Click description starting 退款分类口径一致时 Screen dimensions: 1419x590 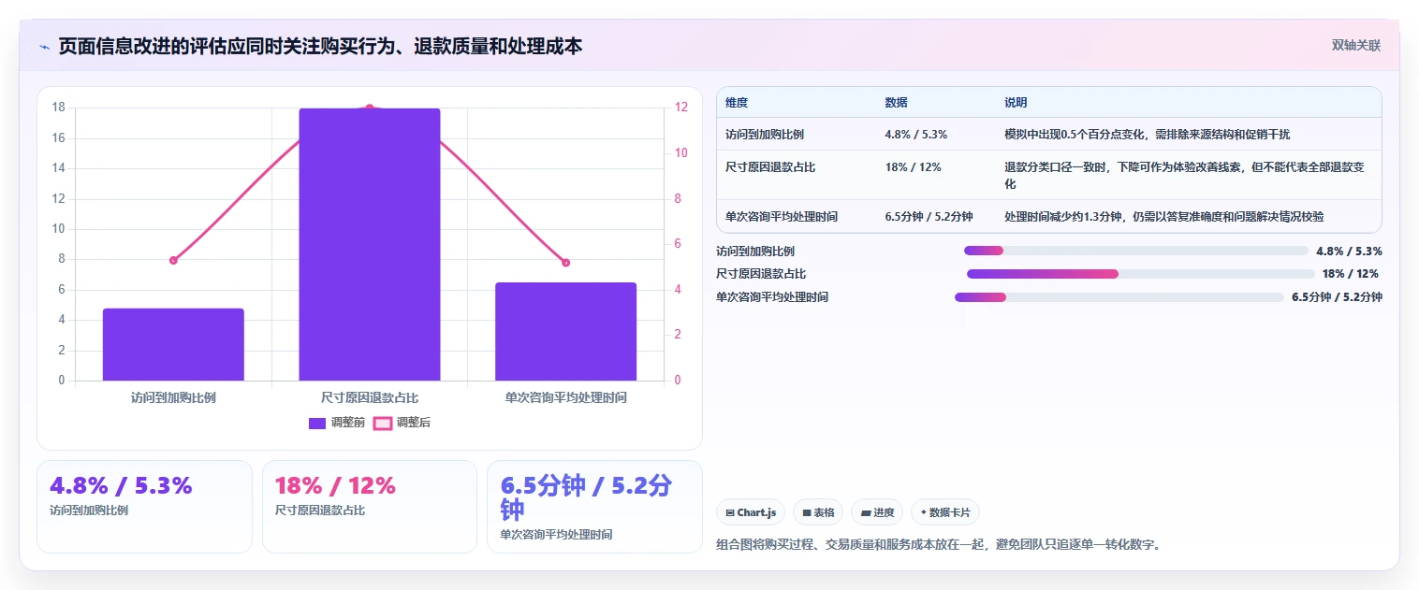(1184, 176)
